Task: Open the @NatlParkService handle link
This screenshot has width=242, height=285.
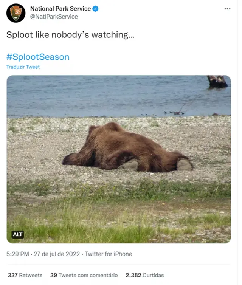Action: 54,17
